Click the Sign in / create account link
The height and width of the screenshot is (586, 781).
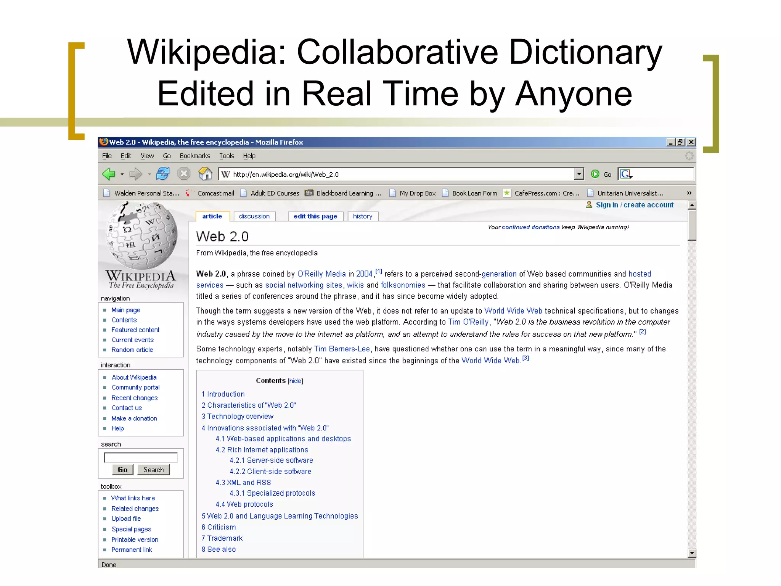(x=634, y=205)
